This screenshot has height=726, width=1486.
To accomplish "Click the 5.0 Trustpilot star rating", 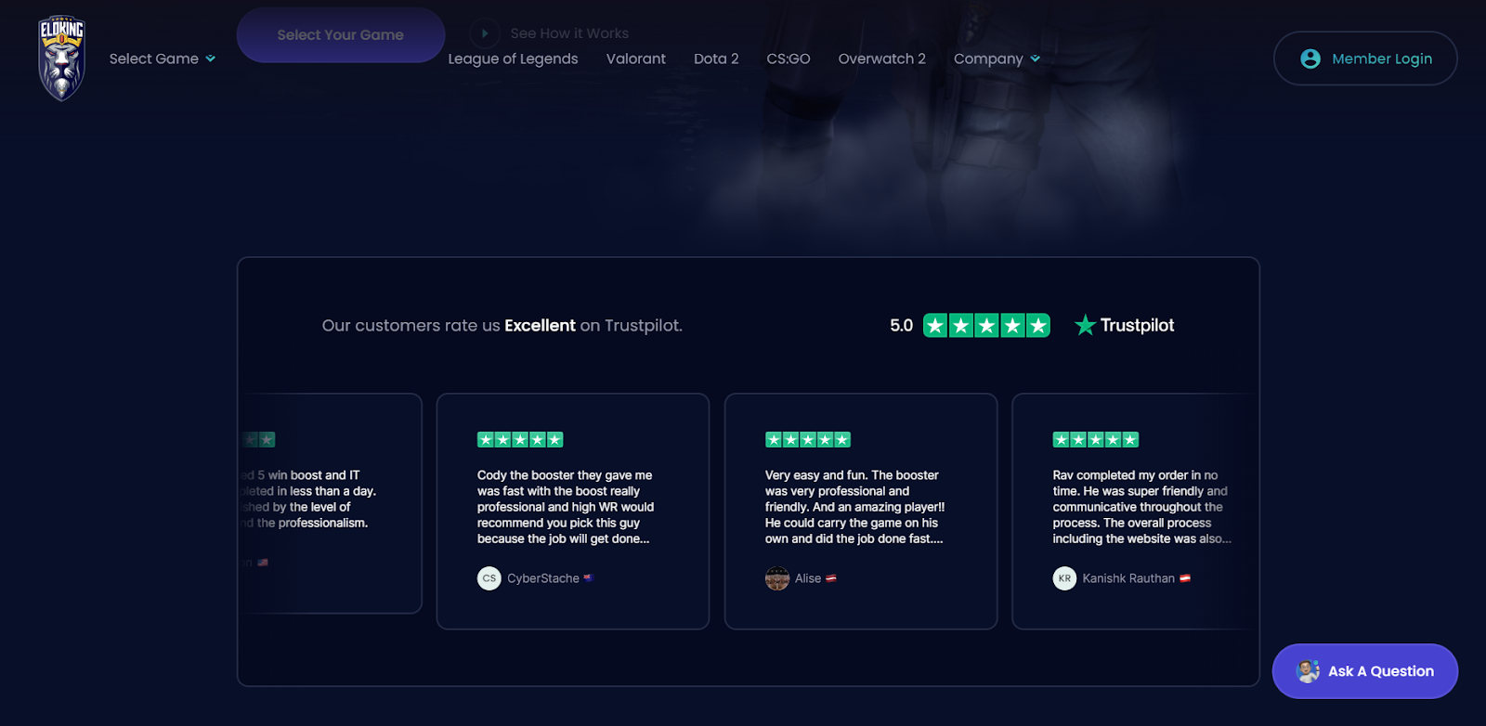I will (x=986, y=325).
